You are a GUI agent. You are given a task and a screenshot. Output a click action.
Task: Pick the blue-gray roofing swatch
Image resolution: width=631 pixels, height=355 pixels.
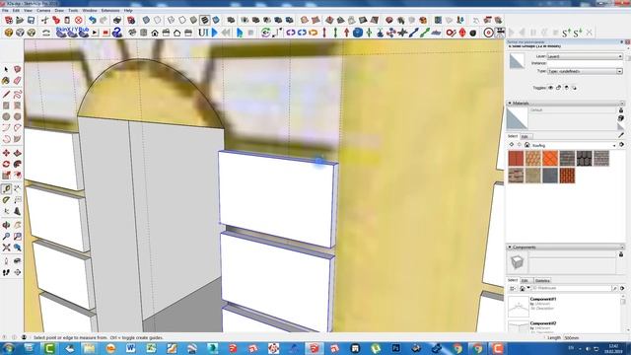550,176
